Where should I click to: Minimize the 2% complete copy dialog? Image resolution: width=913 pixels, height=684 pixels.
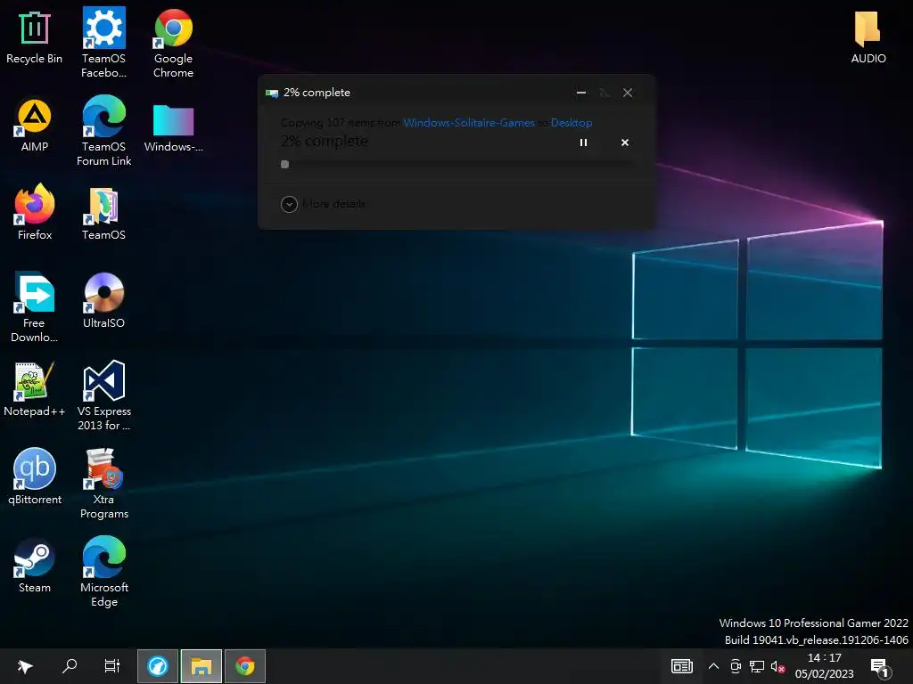click(x=581, y=93)
